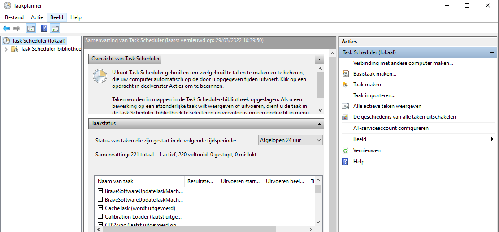Click the Uitvoeren beëi... column header
Screen dimensions: 499x232
[285, 181]
